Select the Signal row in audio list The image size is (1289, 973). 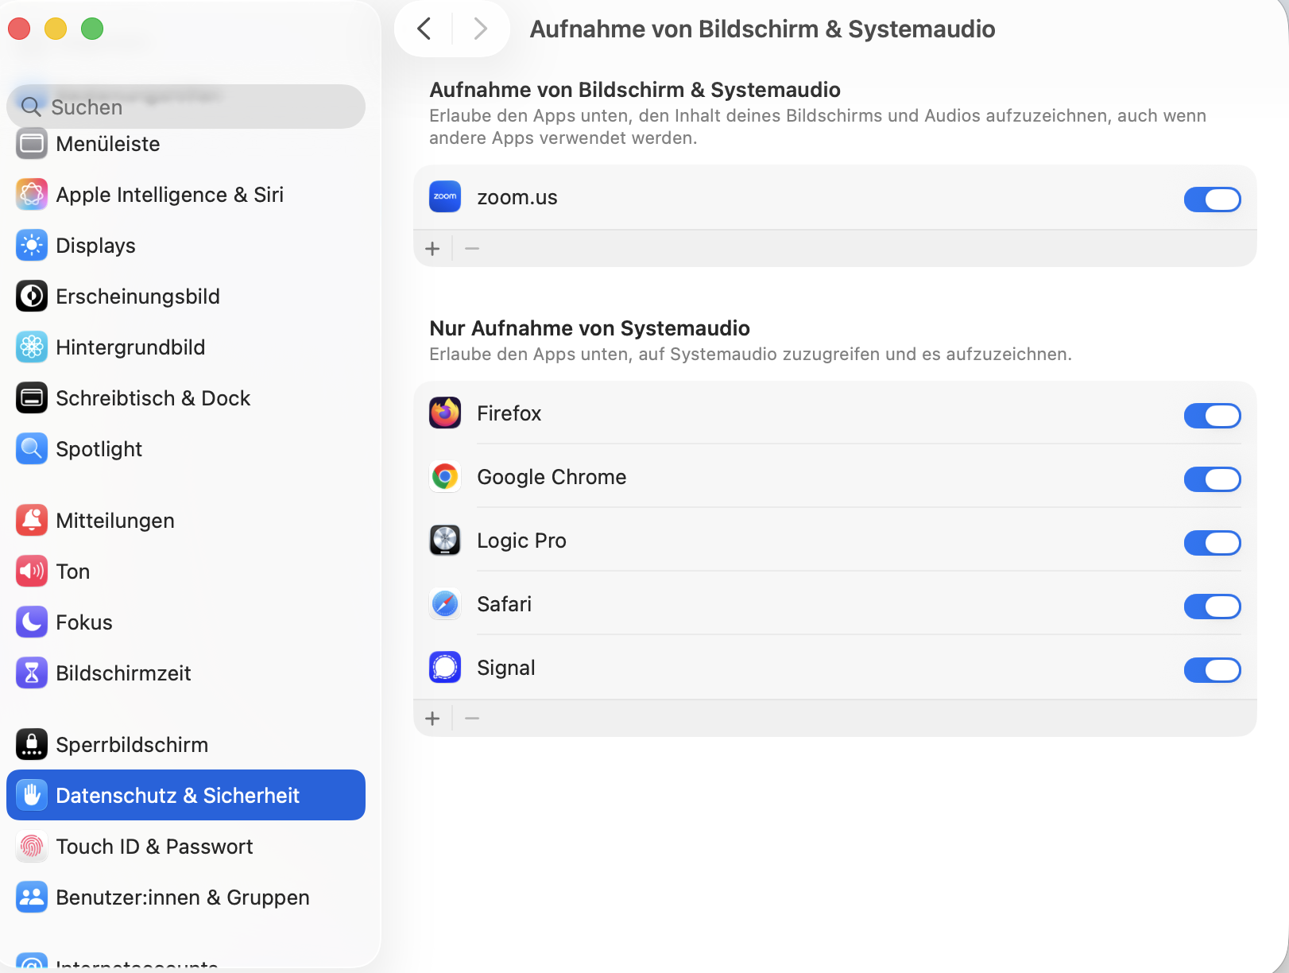click(795, 668)
